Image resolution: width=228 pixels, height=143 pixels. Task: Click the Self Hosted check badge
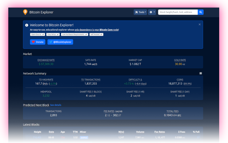point(96,34)
